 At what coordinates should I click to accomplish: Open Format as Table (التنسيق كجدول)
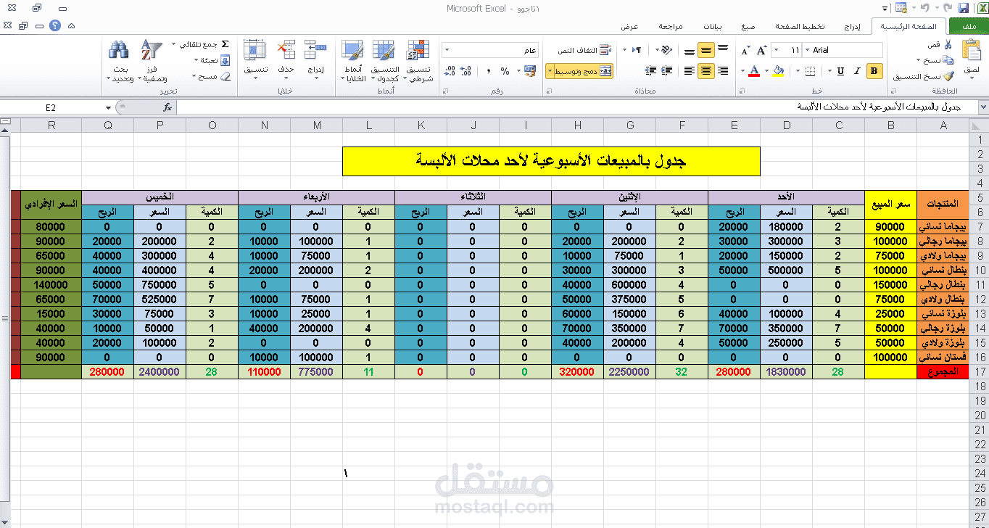384,60
